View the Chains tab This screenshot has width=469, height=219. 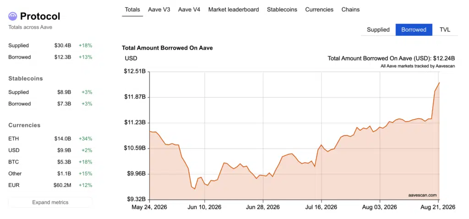350,10
